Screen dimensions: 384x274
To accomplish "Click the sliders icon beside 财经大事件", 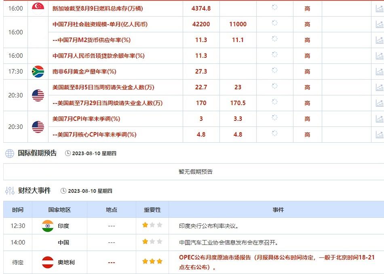I will tap(10, 191).
